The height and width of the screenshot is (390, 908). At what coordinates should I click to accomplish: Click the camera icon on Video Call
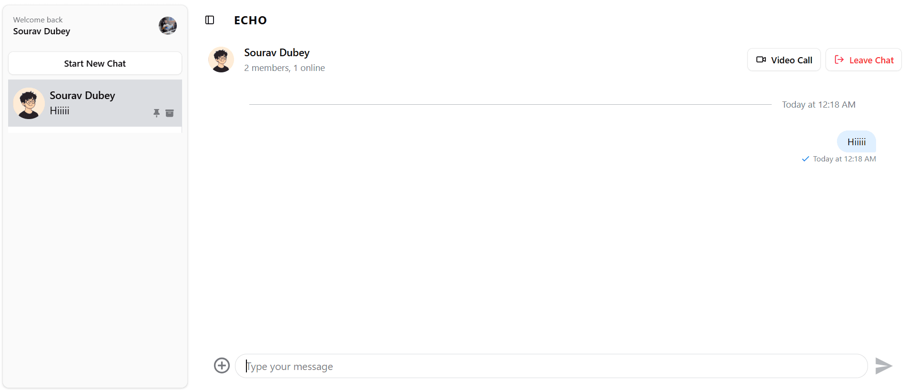[x=761, y=60]
